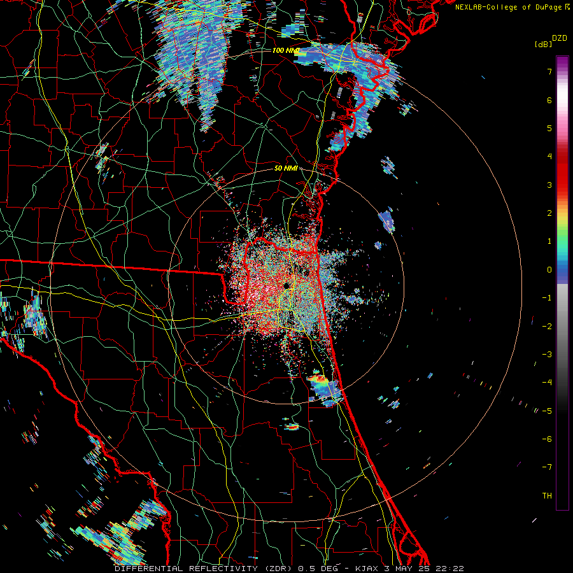Click the -3 dB tick on color scale
This screenshot has width=573, height=573.
(547, 355)
